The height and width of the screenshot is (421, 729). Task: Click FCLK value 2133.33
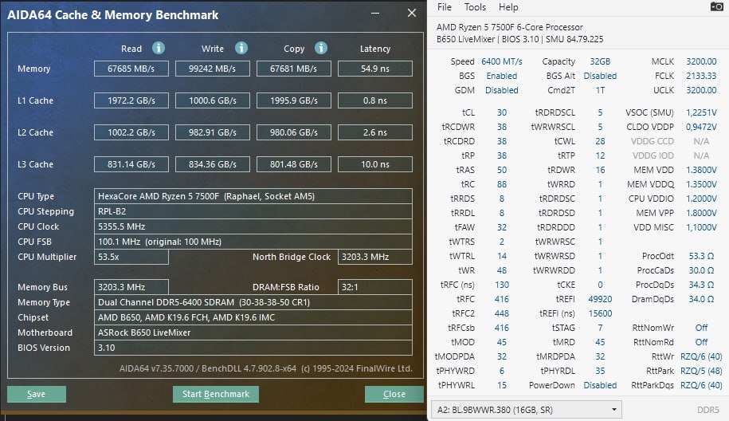point(701,76)
